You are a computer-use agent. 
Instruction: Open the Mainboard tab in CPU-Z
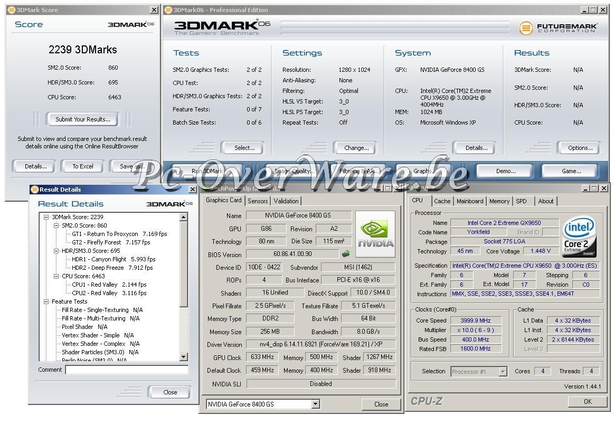(470, 201)
